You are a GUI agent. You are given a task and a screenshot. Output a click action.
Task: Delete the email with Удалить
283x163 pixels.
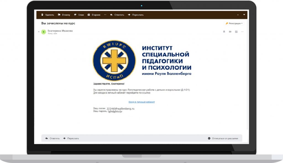[x=48, y=15]
